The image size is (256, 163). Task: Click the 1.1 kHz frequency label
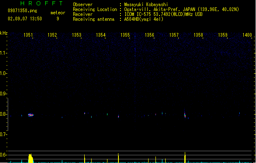[x=3, y=53]
